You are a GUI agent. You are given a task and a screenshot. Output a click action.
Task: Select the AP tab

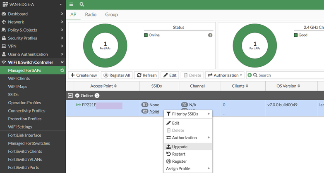[73, 14]
